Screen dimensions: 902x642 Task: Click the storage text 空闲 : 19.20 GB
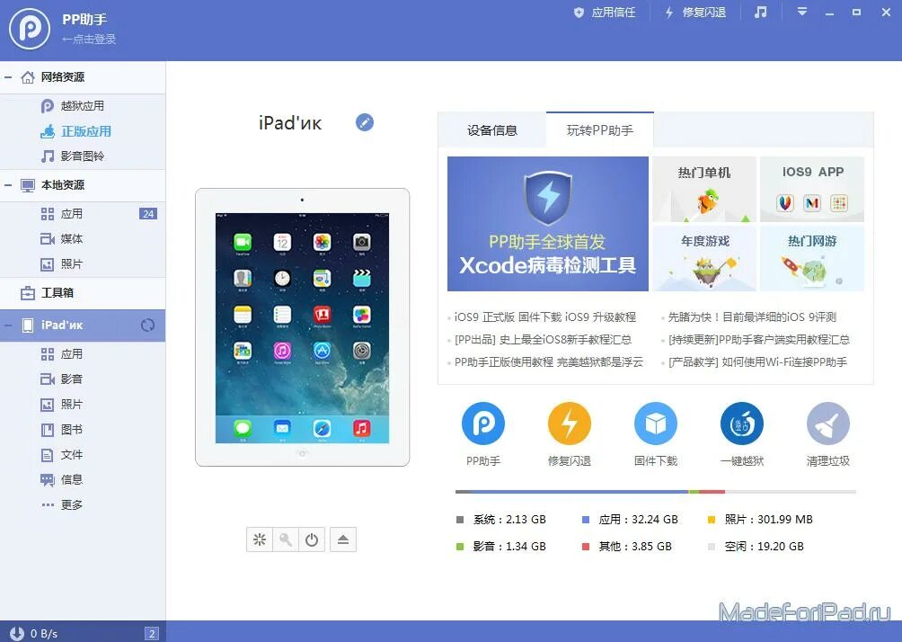coord(764,547)
